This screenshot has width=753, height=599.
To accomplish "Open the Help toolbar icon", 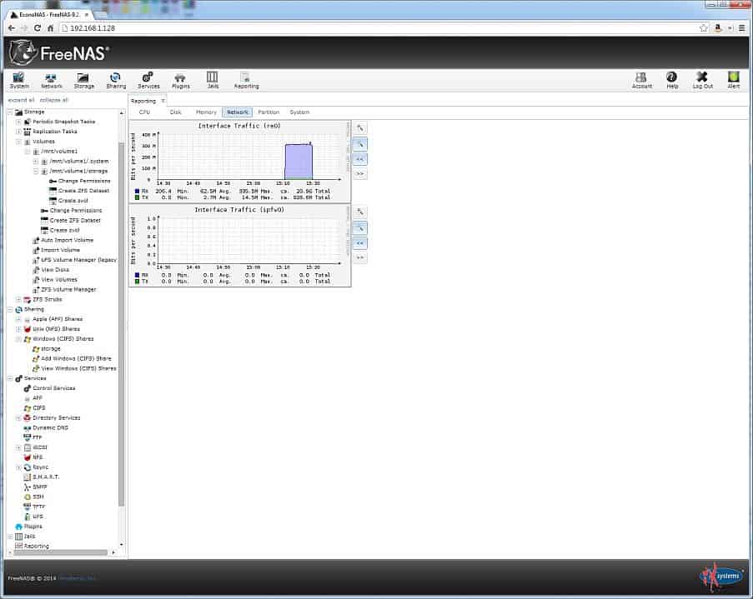I will 672,80.
